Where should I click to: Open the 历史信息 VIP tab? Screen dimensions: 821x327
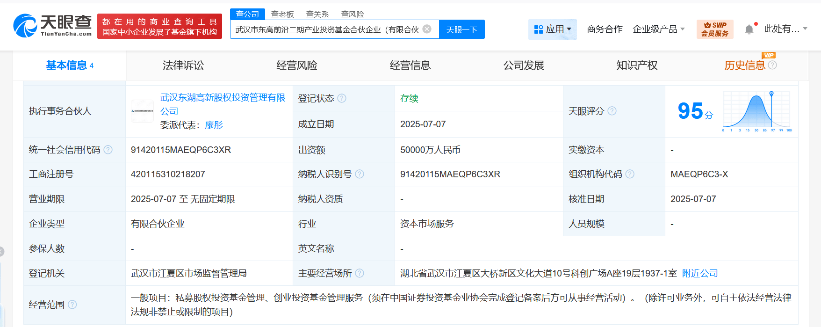click(745, 65)
